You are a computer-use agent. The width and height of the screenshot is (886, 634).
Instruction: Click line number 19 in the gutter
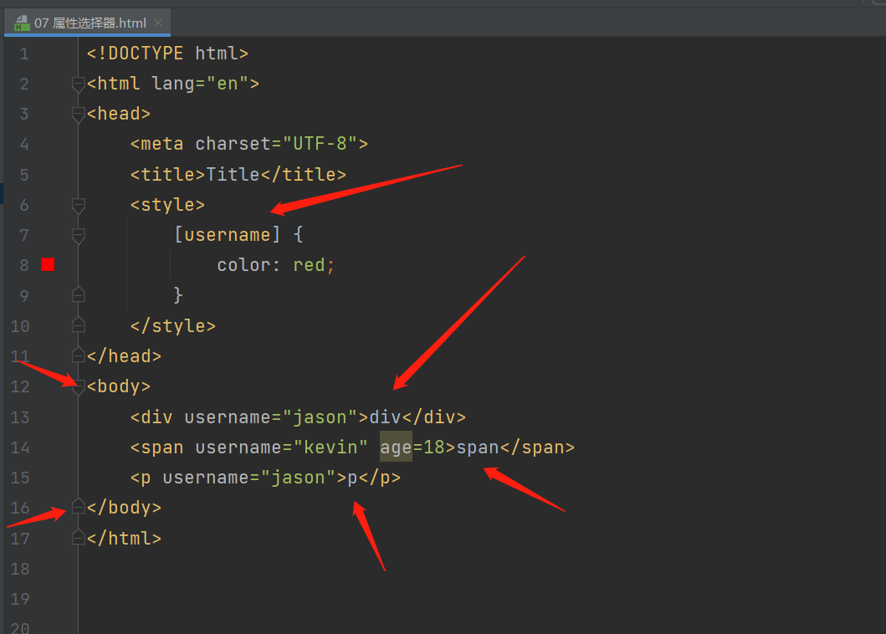point(20,598)
